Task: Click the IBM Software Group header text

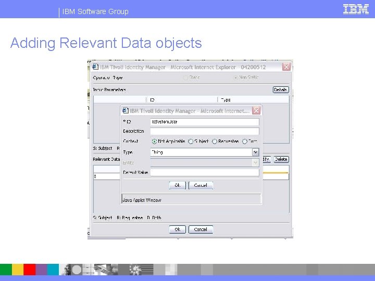Action: tap(95, 11)
